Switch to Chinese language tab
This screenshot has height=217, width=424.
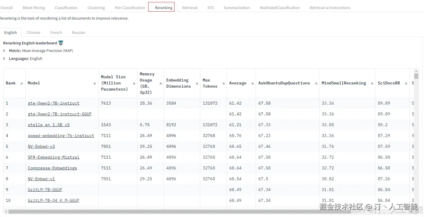click(x=33, y=32)
